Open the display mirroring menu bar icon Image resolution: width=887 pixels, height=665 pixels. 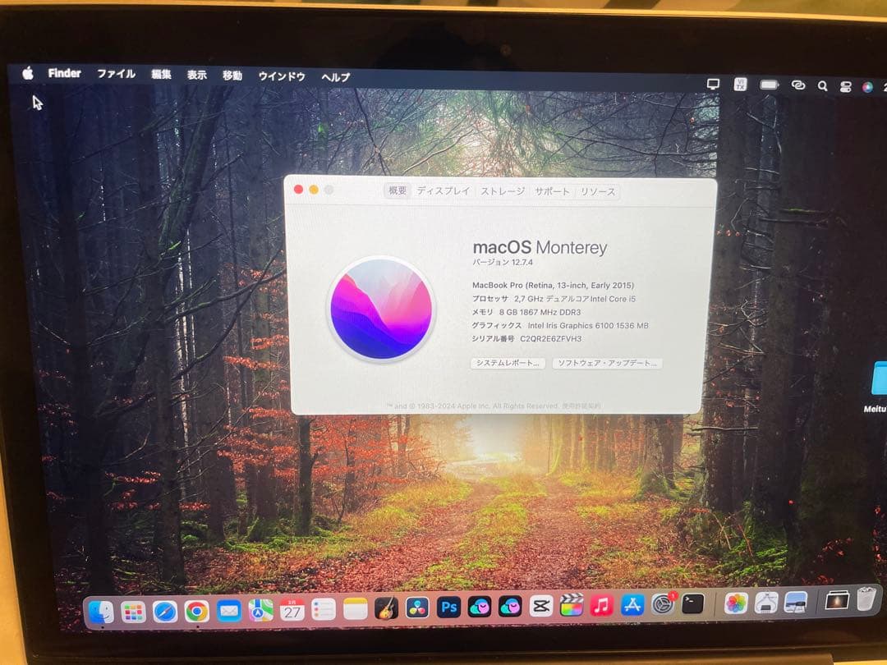point(714,85)
